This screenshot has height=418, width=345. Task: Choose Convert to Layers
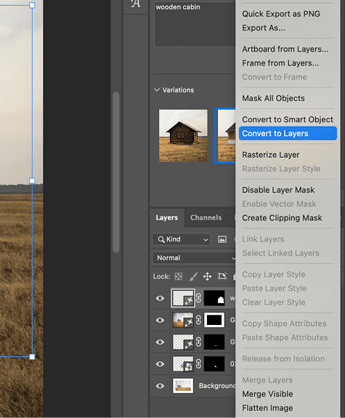click(288, 133)
